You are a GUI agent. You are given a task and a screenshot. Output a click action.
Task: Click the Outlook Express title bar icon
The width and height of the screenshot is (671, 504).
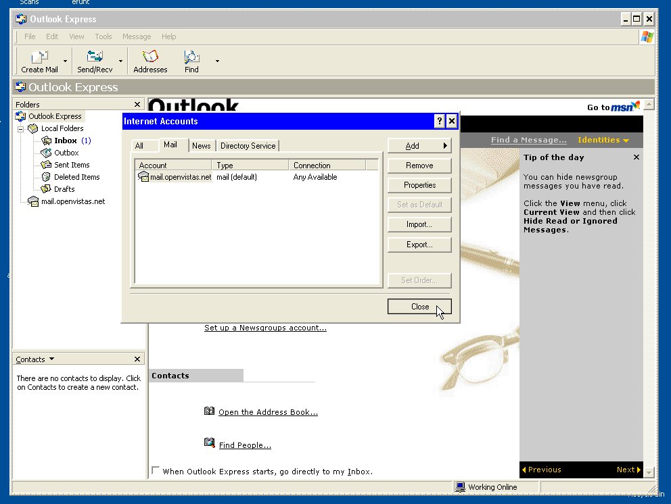20,19
